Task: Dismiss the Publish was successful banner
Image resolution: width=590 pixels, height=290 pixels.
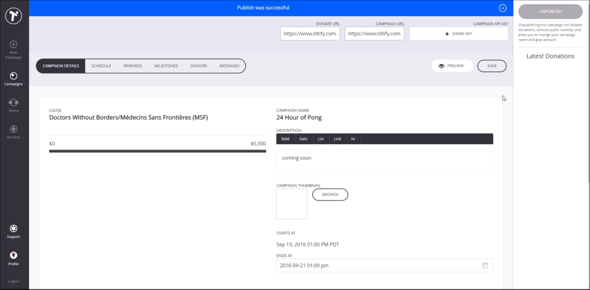Action: (x=503, y=8)
